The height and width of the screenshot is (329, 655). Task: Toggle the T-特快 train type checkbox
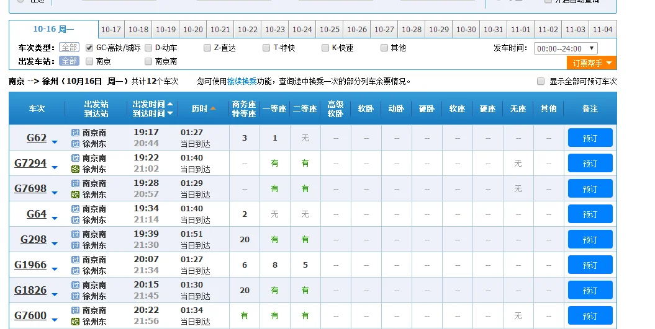coord(266,48)
